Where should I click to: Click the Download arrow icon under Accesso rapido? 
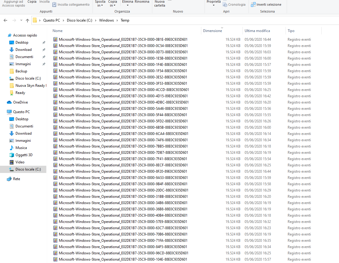point(12,50)
